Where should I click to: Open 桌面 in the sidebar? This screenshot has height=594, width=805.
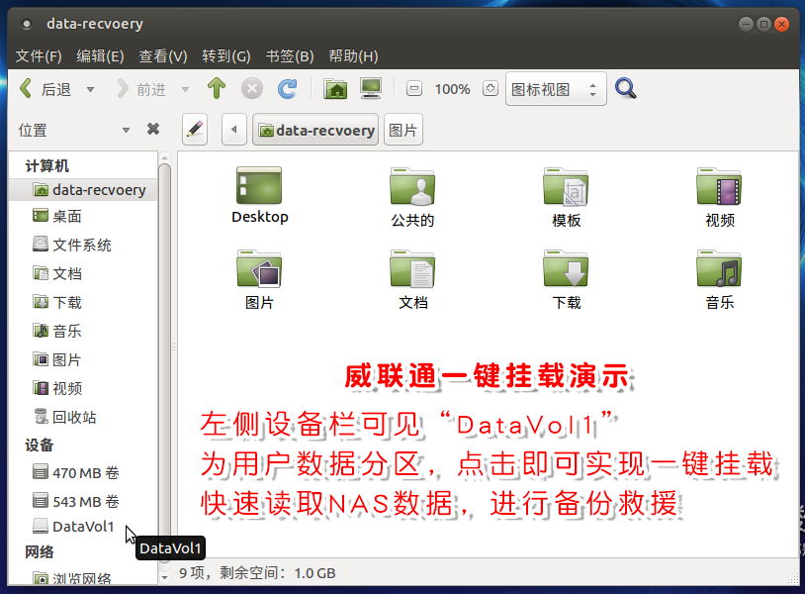84,216
